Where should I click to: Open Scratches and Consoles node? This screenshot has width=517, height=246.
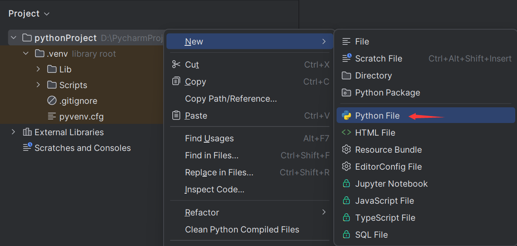(82, 148)
